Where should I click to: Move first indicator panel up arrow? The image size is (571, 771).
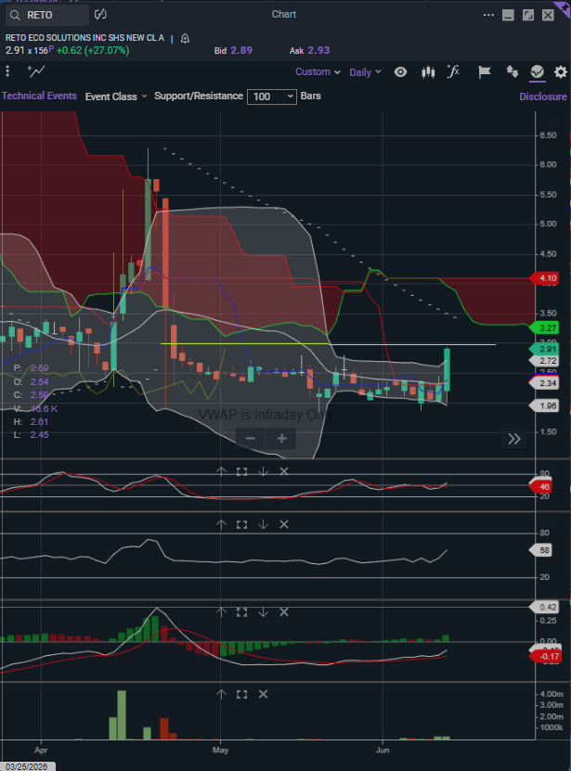click(x=221, y=471)
